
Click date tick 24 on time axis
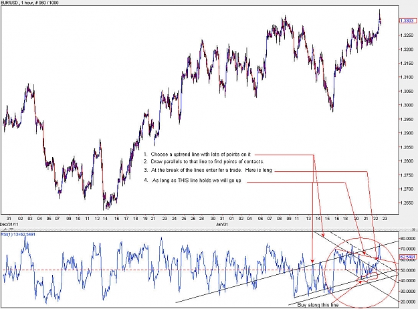[174, 219]
